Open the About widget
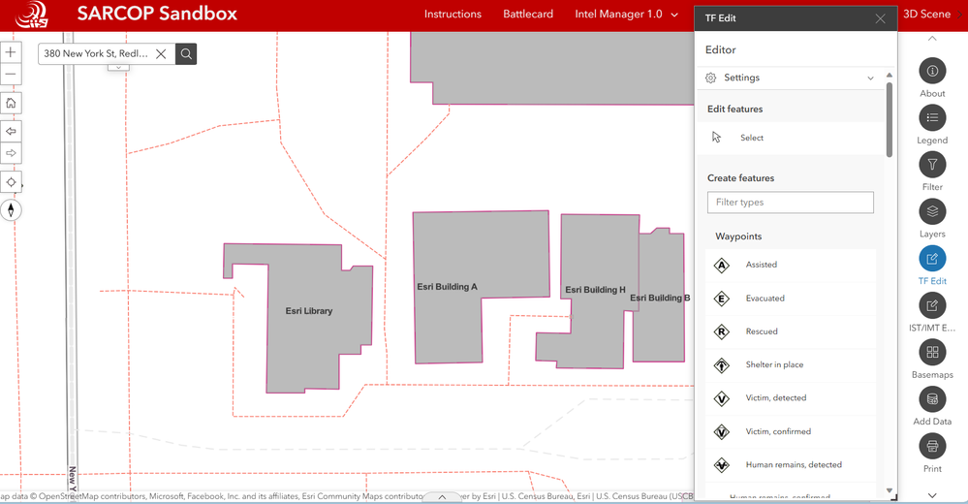Image resolution: width=968 pixels, height=504 pixels. tap(932, 71)
